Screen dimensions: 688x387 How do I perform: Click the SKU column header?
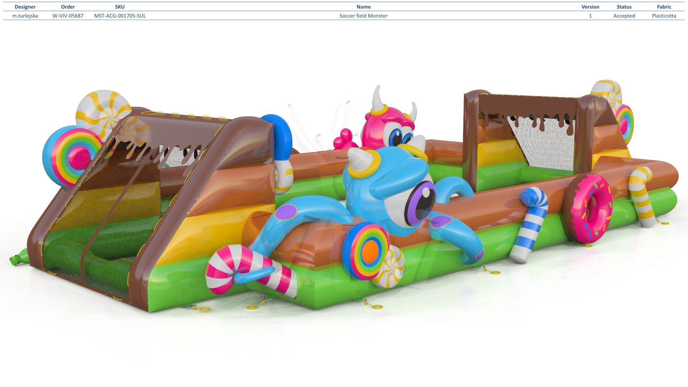[120, 7]
